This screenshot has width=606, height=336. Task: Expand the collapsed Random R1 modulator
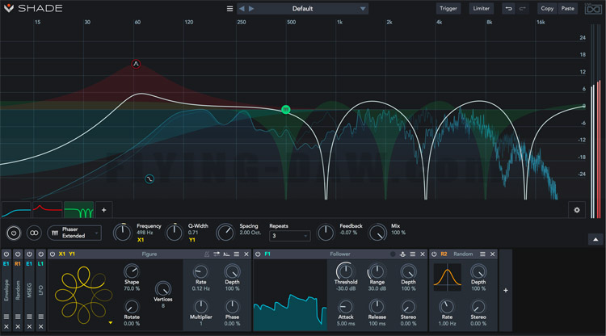click(18, 290)
